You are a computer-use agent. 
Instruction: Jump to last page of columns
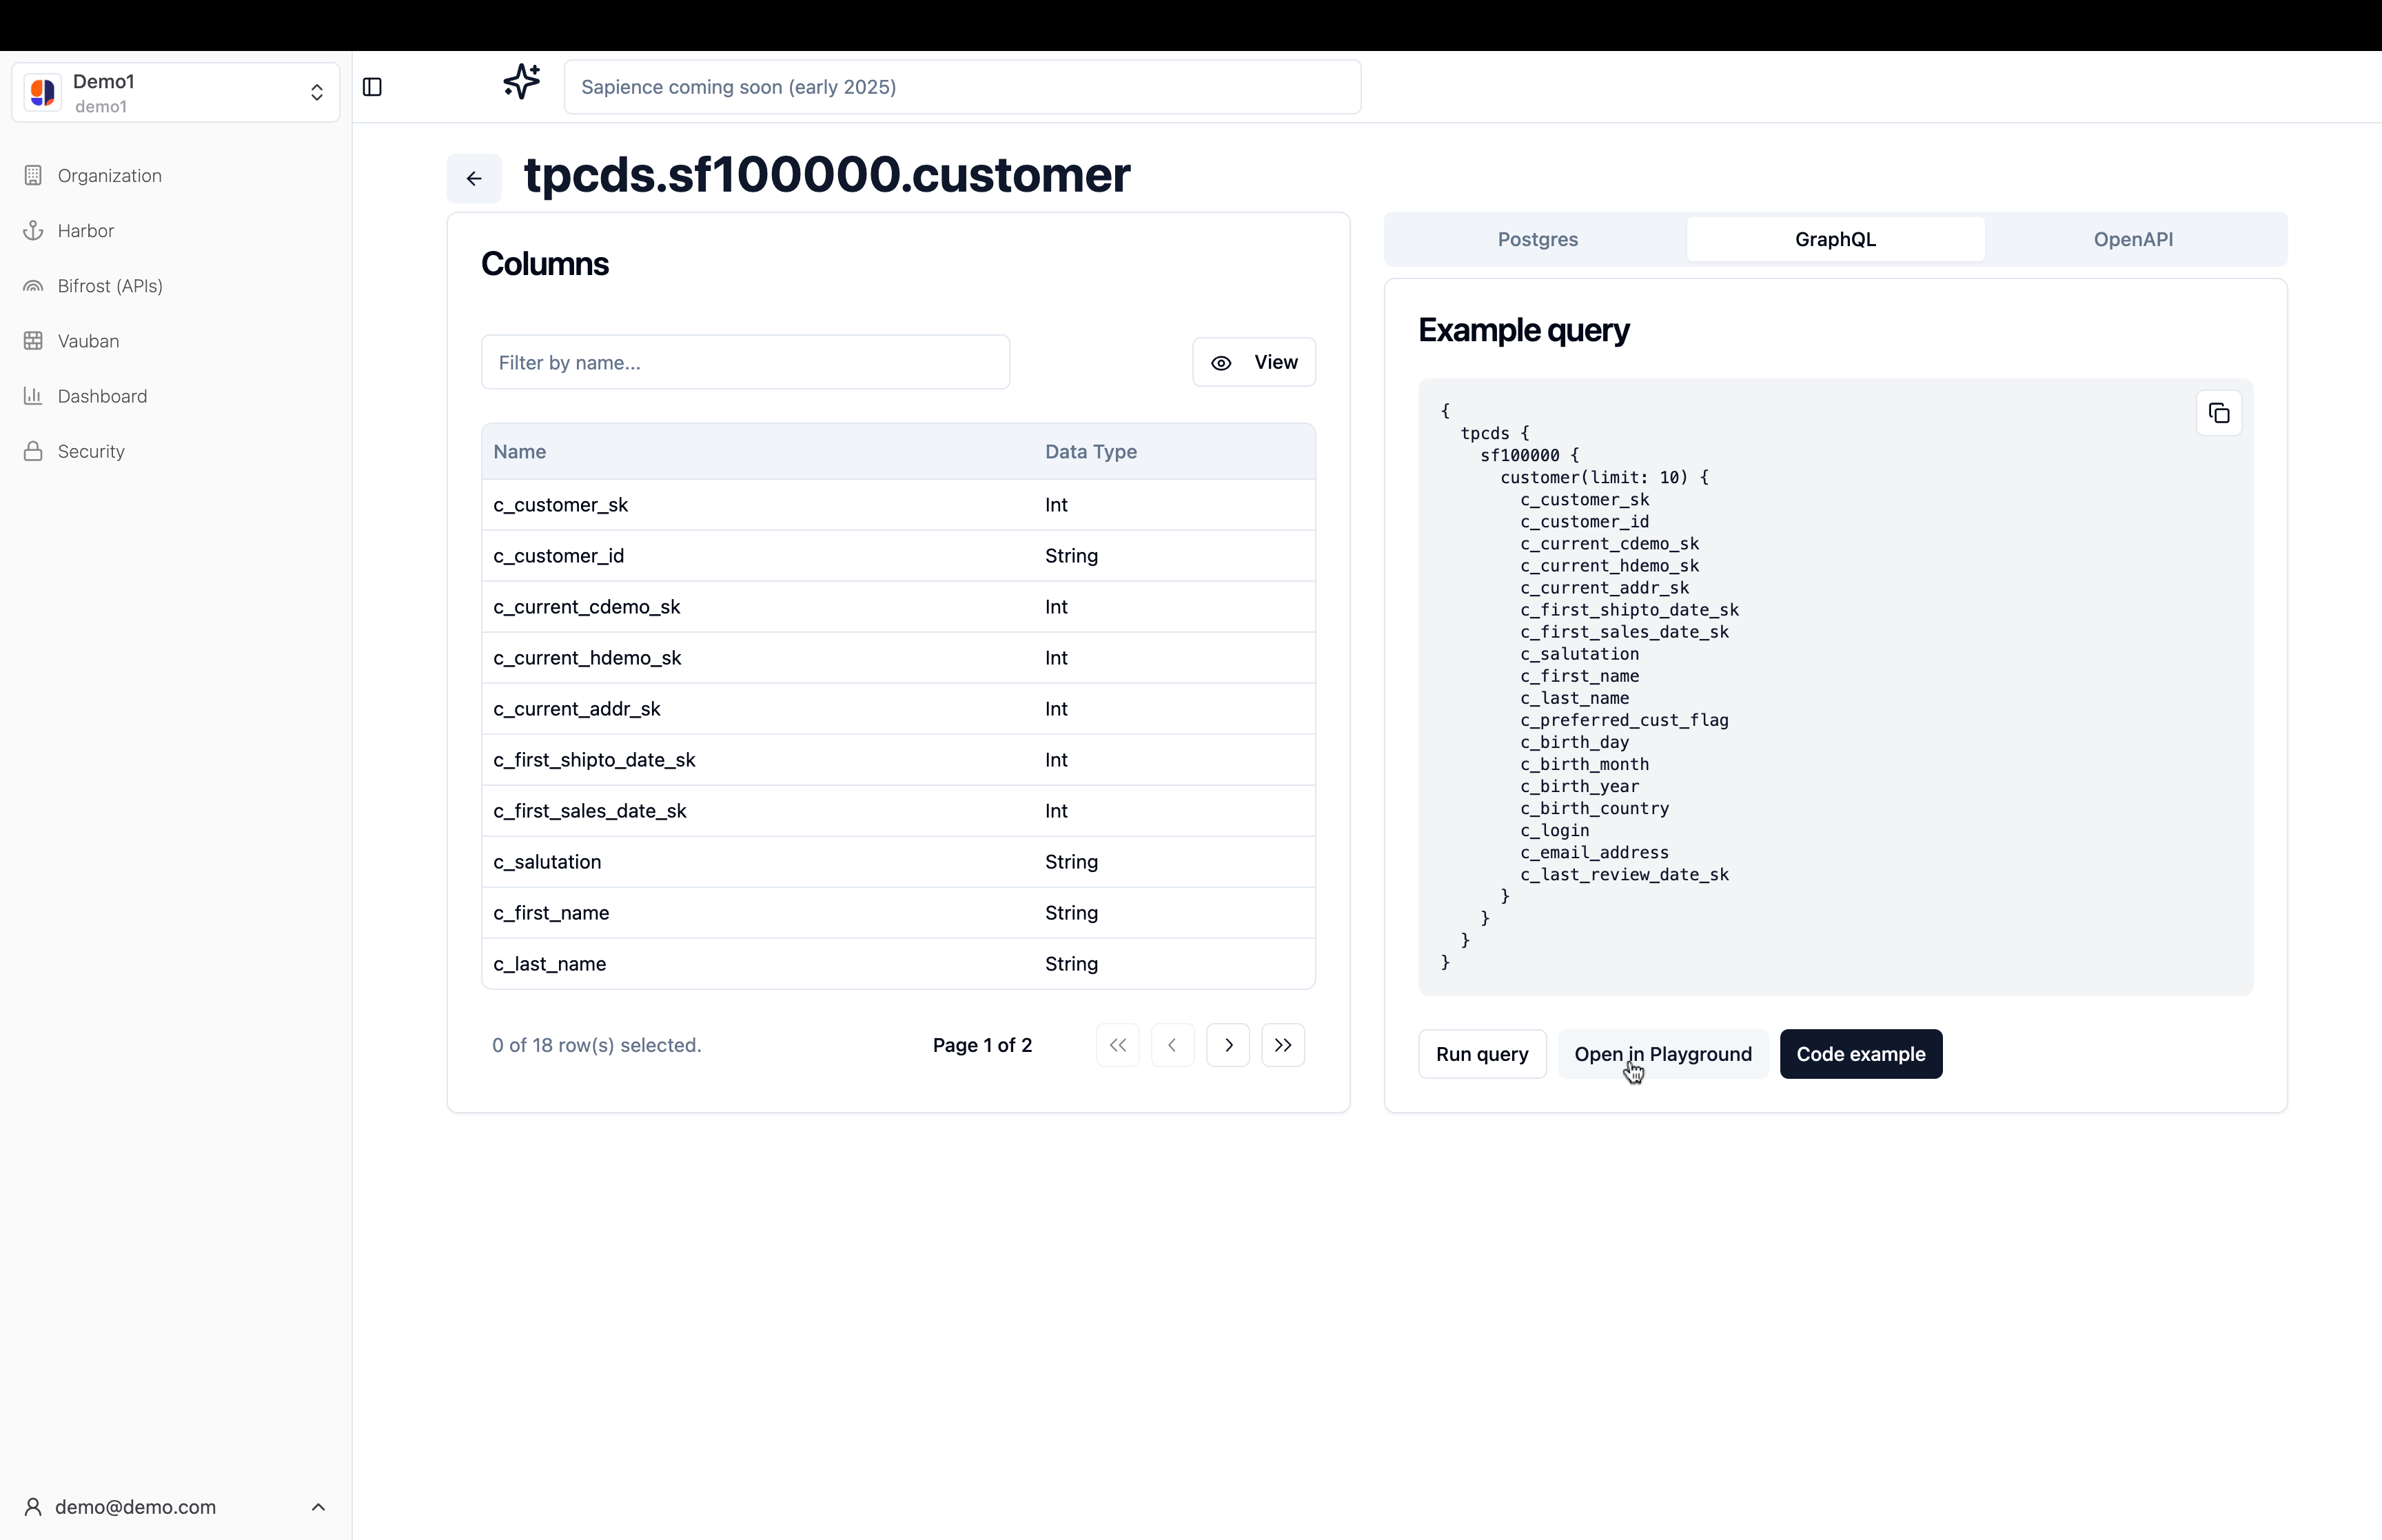point(1283,1045)
